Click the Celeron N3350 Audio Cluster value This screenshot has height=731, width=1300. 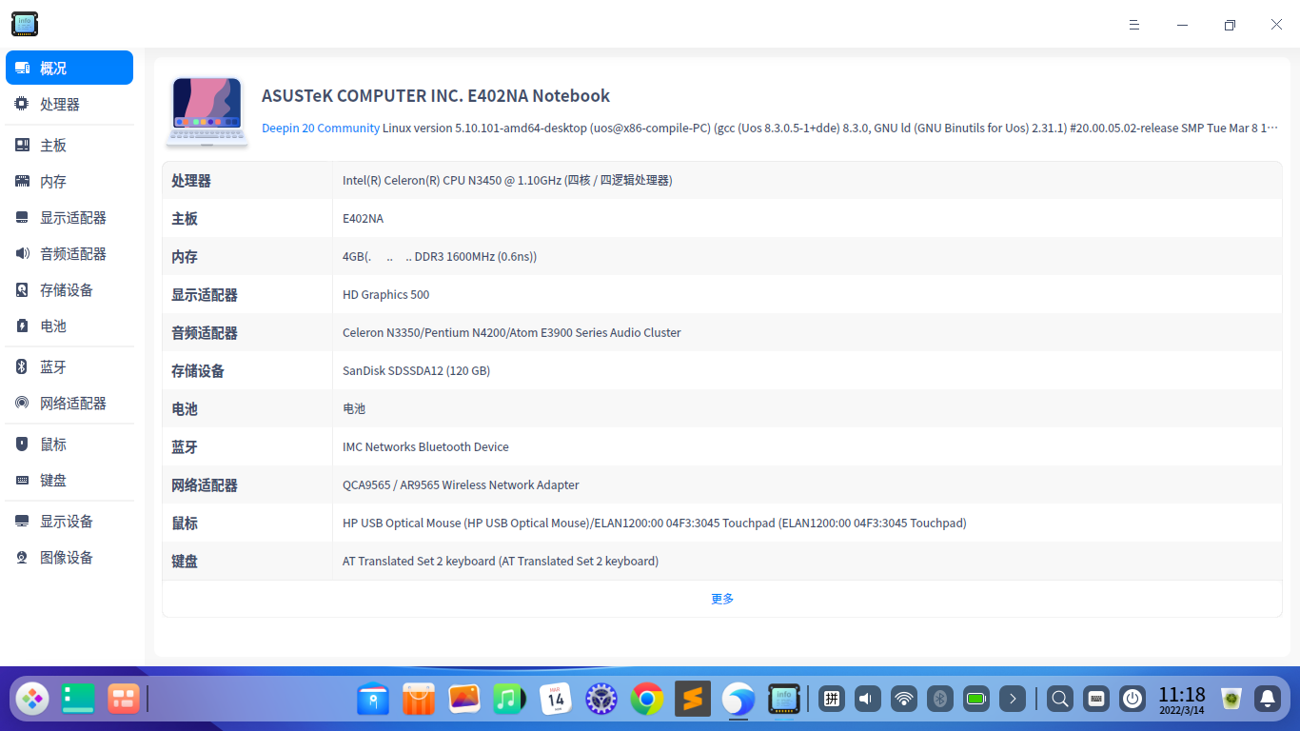coord(512,332)
